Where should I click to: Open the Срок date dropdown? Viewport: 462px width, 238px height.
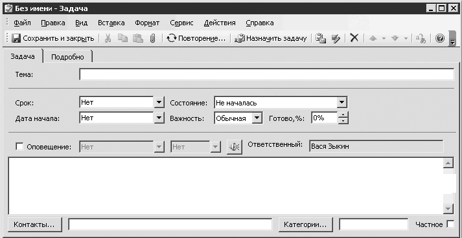[x=159, y=102]
